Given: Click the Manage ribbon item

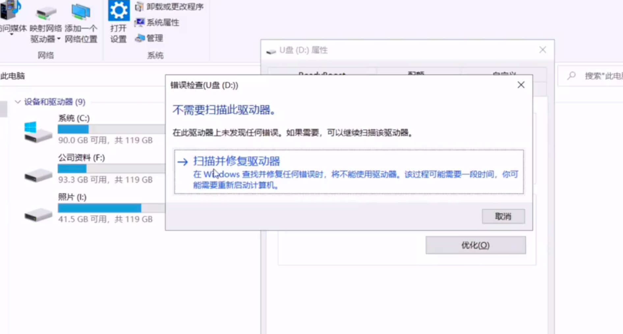Looking at the screenshot, I should [149, 38].
